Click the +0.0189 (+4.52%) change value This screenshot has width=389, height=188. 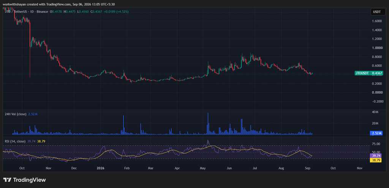point(117,12)
